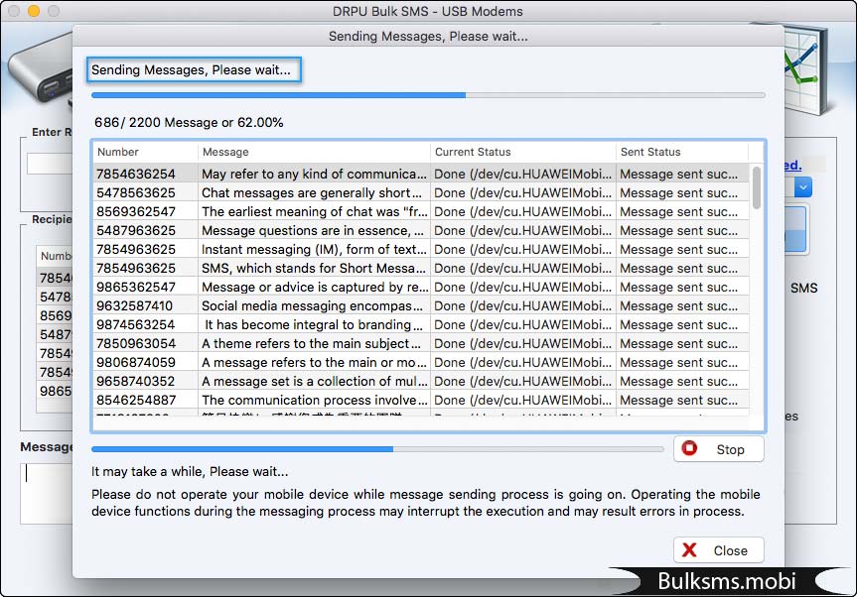
Task: Click the Current Status column header
Action: pyautogui.click(x=523, y=152)
